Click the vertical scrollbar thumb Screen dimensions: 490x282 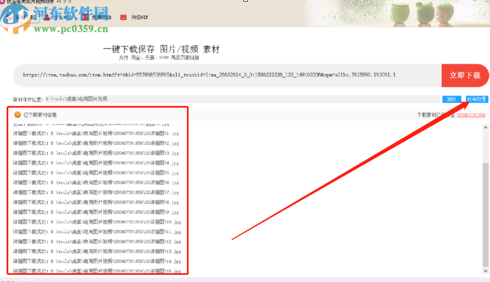coord(486,215)
